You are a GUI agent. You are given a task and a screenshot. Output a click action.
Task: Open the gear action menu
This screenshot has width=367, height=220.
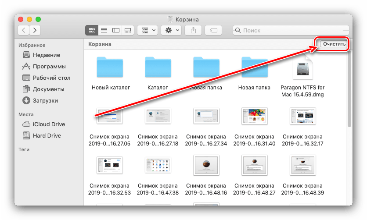pyautogui.click(x=171, y=30)
